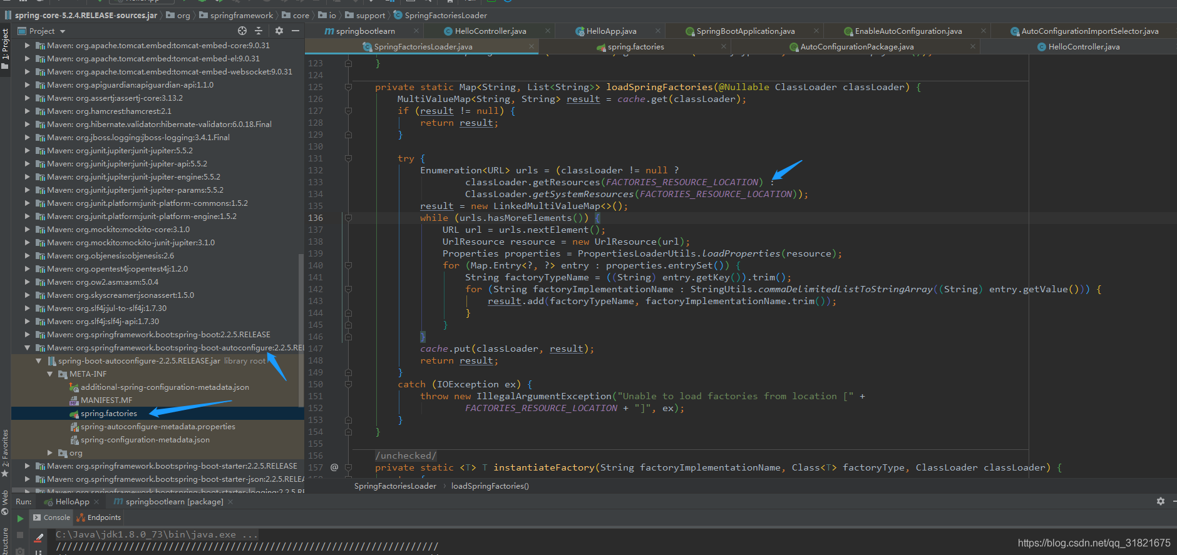The height and width of the screenshot is (555, 1177).
Task: Open Project panel settings gear
Action: click(x=279, y=31)
